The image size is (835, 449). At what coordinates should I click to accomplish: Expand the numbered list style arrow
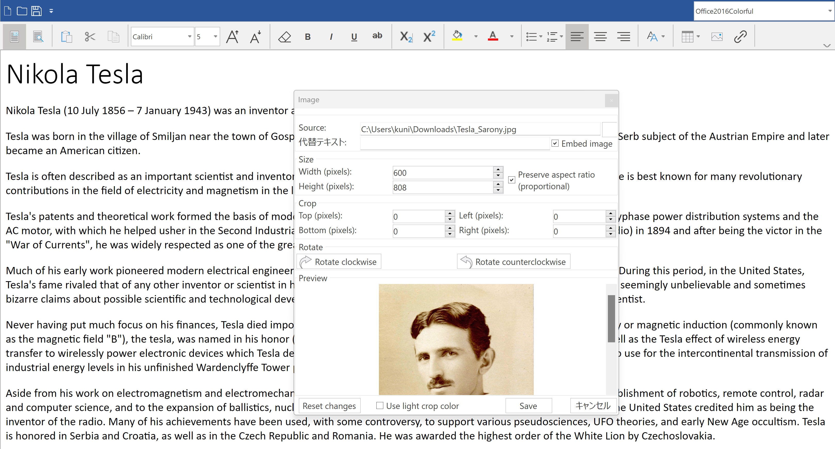tap(561, 37)
